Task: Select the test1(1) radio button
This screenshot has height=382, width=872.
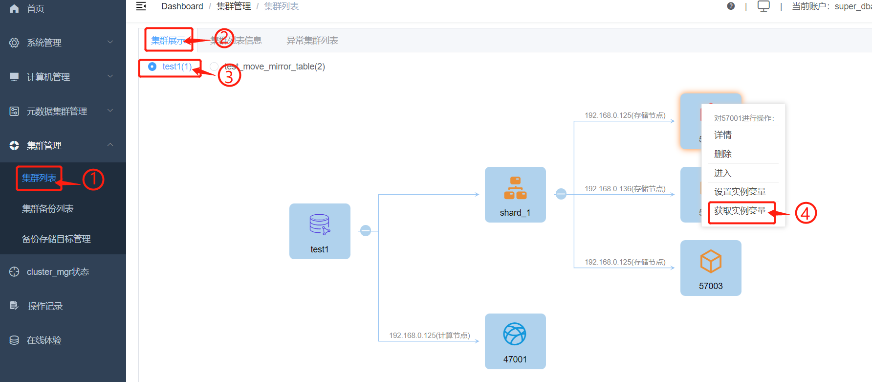Action: coord(153,67)
